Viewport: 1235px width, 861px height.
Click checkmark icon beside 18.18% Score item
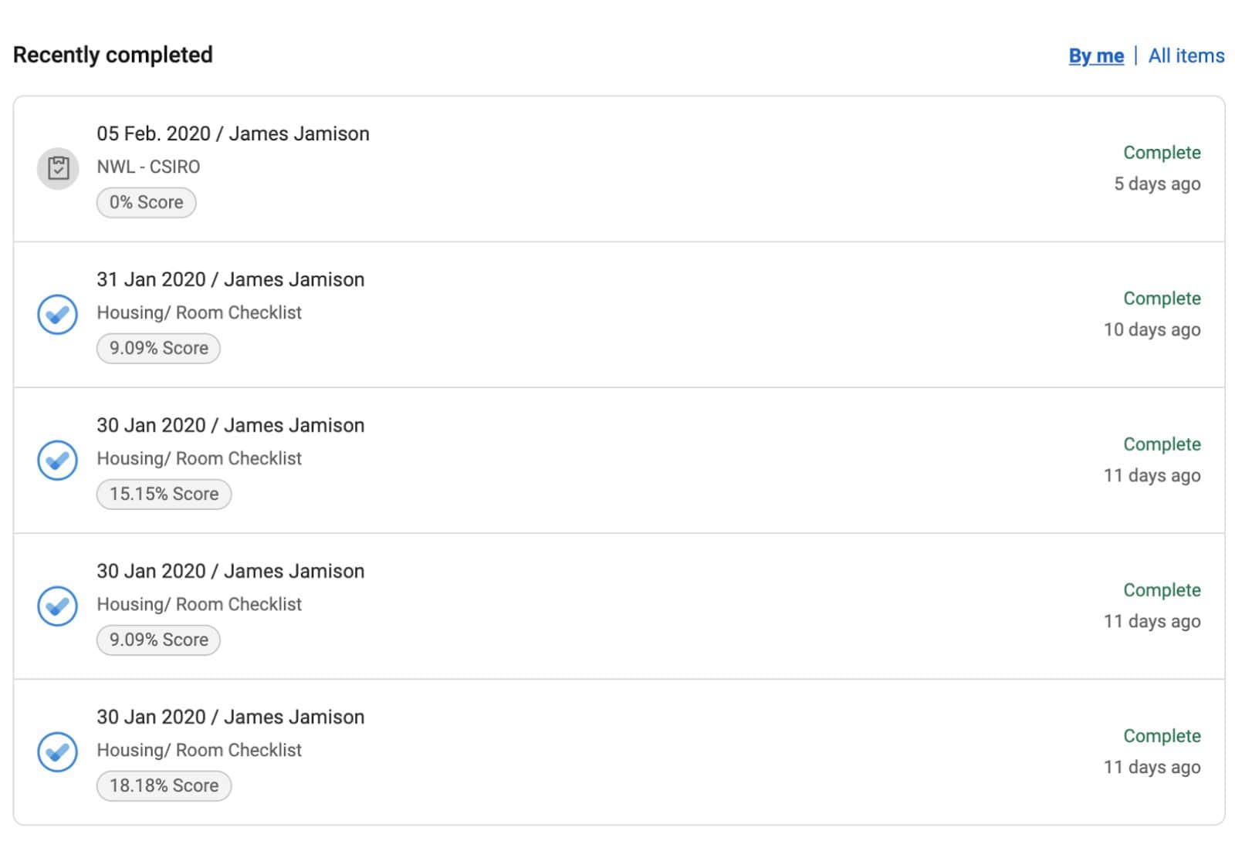(58, 751)
